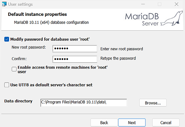
Task: Minimize the User settings window
Action: pos(143,4)
